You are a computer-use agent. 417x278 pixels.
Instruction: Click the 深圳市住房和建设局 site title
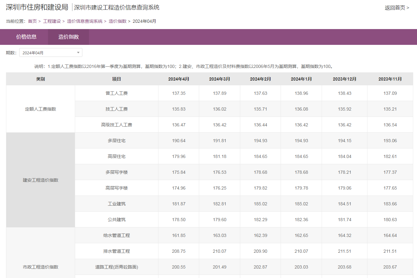[37, 7]
